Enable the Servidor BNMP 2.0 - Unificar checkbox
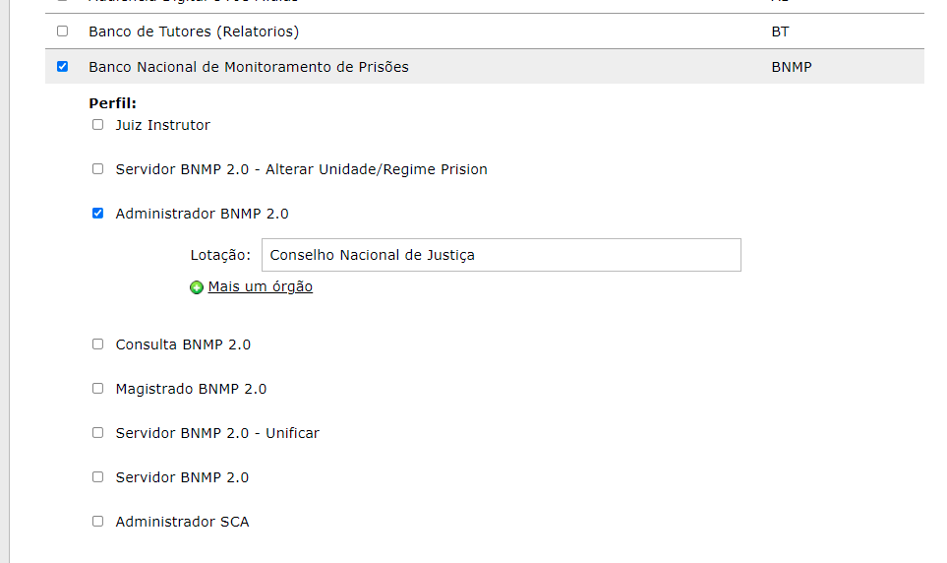Screen dimensions: 947x563 click(x=97, y=432)
